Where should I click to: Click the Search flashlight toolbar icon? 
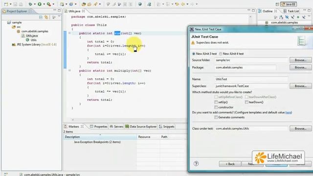click(x=95, y=4)
